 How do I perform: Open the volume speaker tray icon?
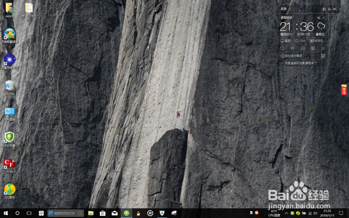(x=315, y=213)
